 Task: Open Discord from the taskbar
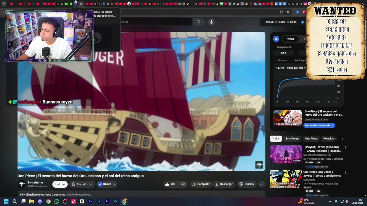(40, 201)
